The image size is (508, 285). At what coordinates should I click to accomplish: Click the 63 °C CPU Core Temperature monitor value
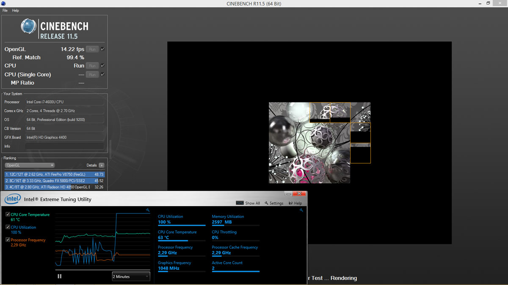(163, 237)
